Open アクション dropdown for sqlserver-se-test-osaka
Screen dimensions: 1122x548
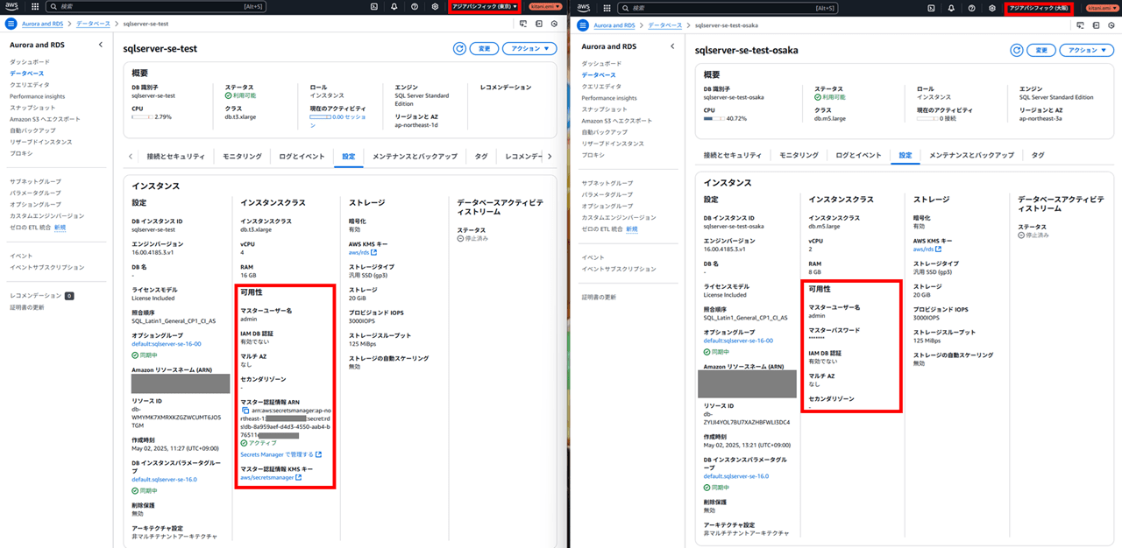[1086, 50]
